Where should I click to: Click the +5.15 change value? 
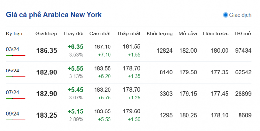pos(75,111)
